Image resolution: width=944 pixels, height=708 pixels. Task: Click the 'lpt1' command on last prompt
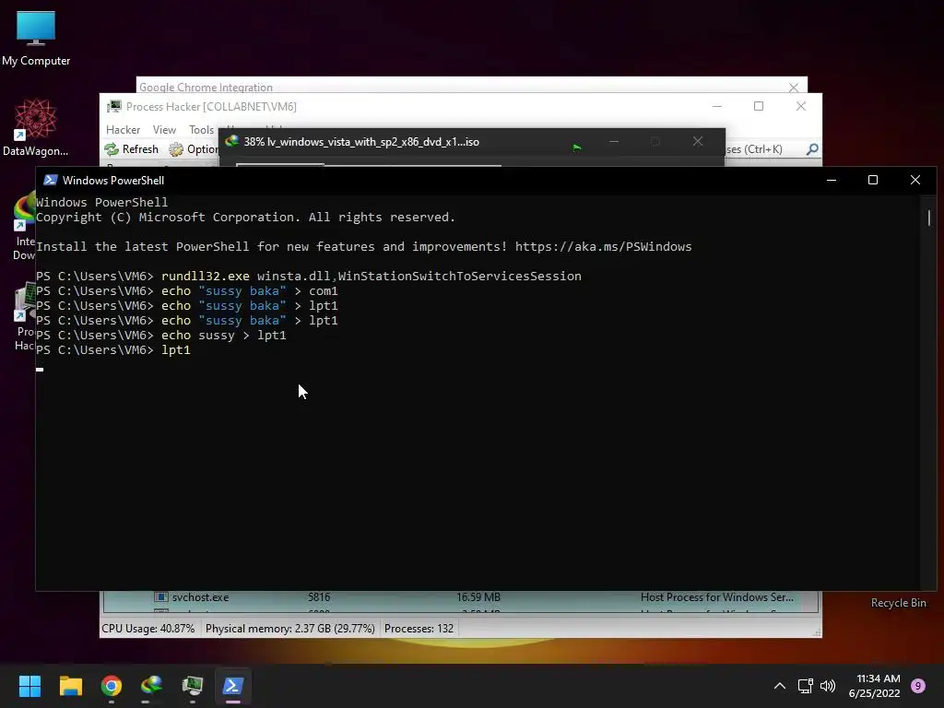click(176, 349)
